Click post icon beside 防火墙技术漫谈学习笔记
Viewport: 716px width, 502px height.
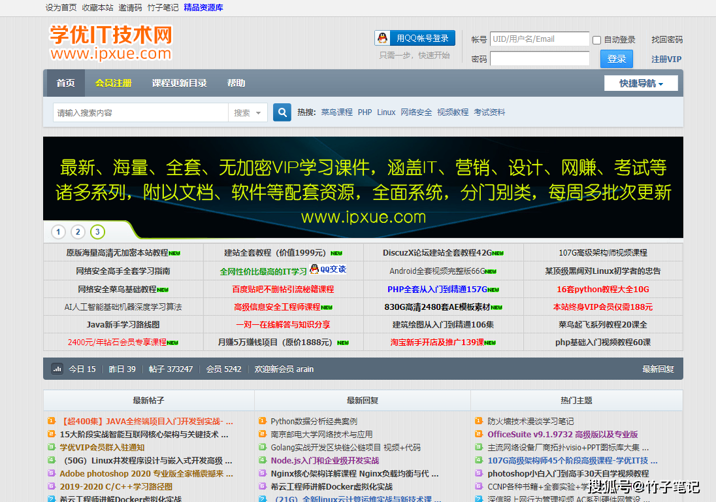point(480,422)
